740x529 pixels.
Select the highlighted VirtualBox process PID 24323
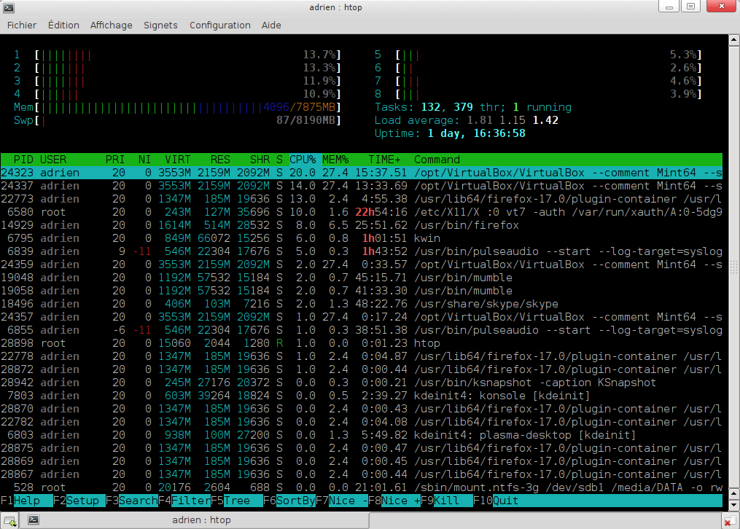[362, 173]
